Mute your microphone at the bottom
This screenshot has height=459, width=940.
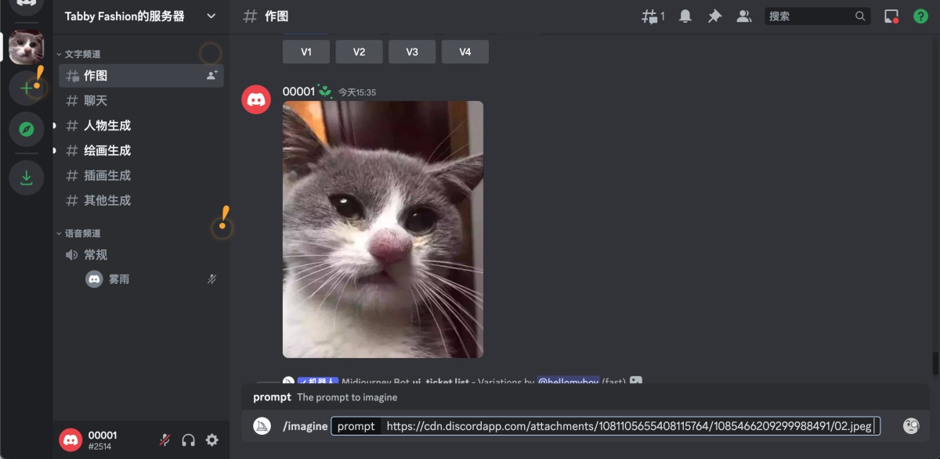(164, 439)
